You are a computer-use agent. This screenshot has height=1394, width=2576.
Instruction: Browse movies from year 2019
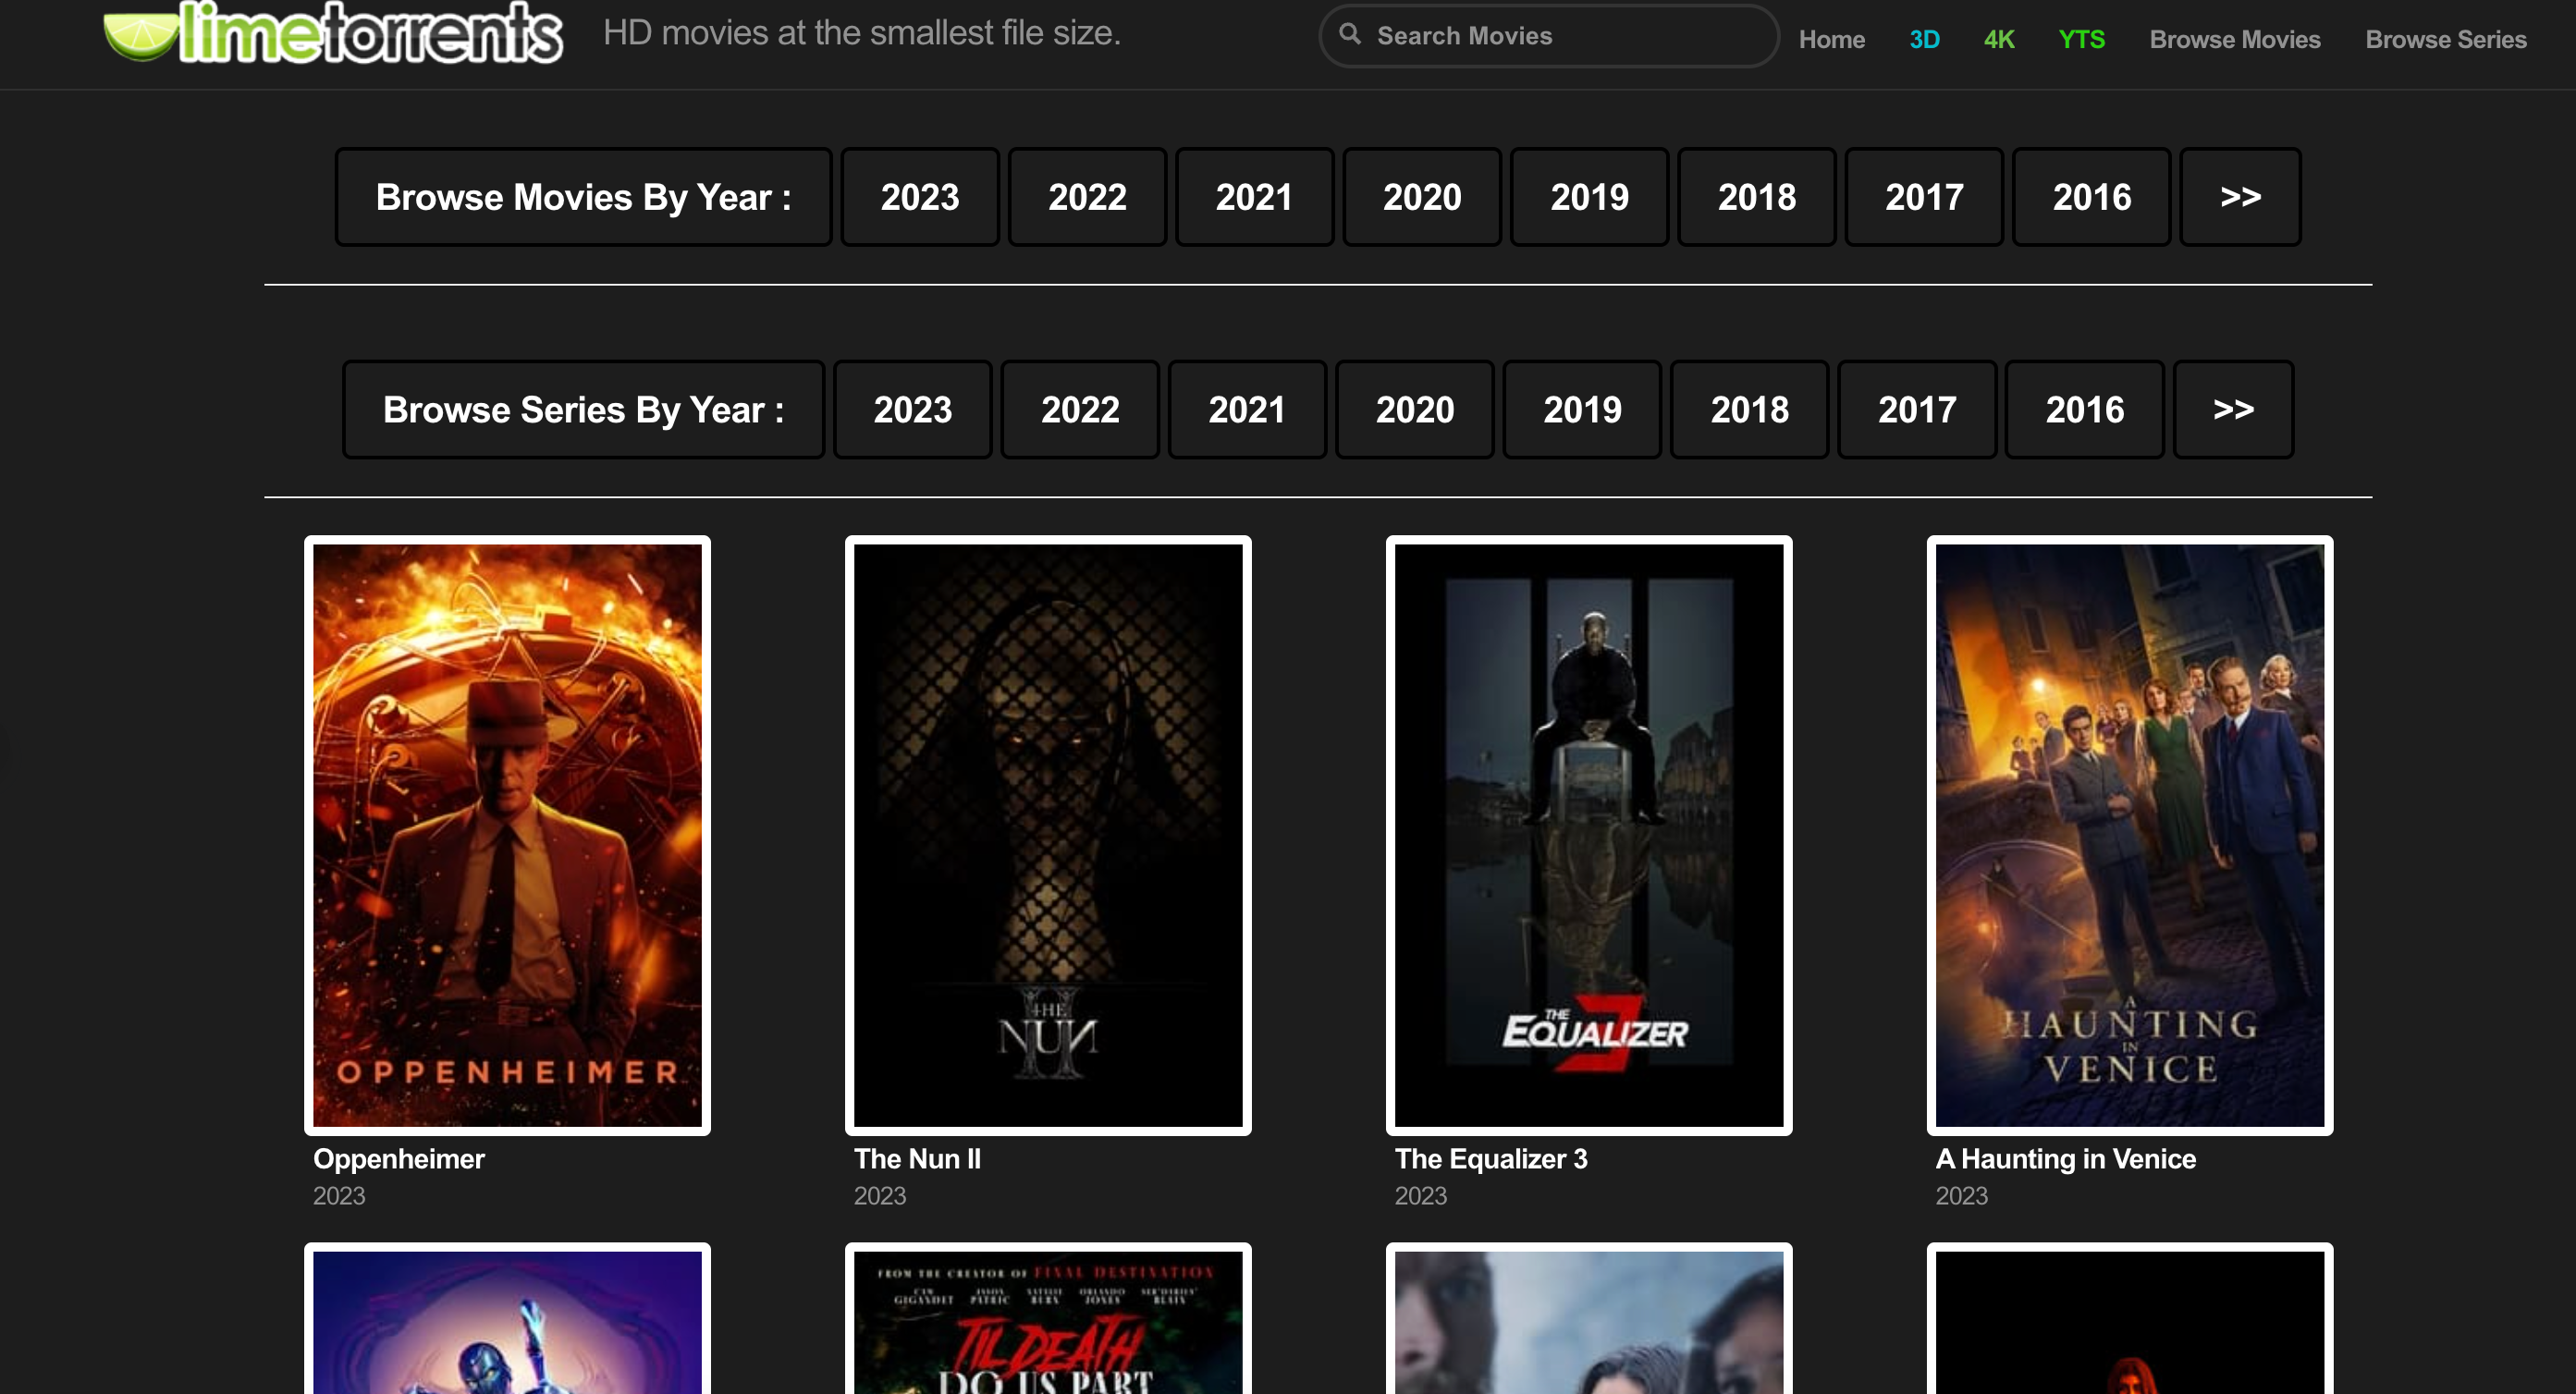(x=1589, y=197)
